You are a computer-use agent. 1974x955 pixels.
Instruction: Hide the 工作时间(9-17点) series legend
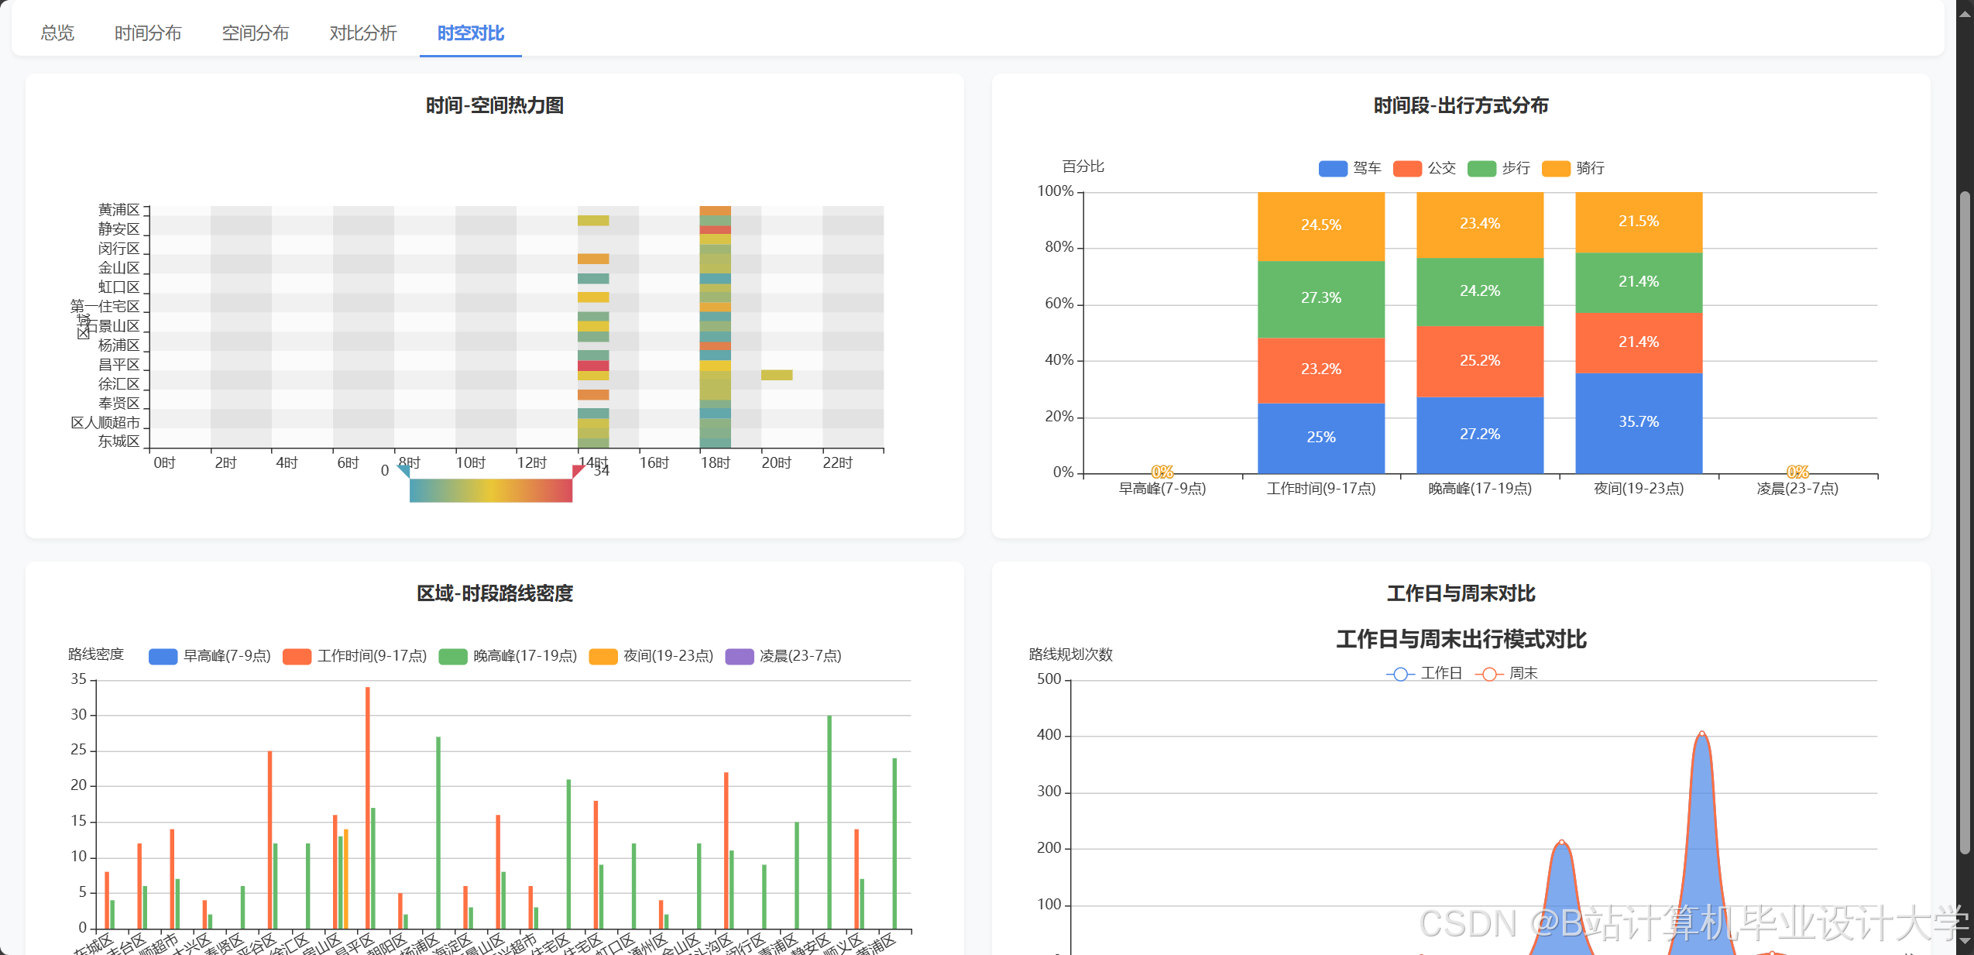coord(297,657)
